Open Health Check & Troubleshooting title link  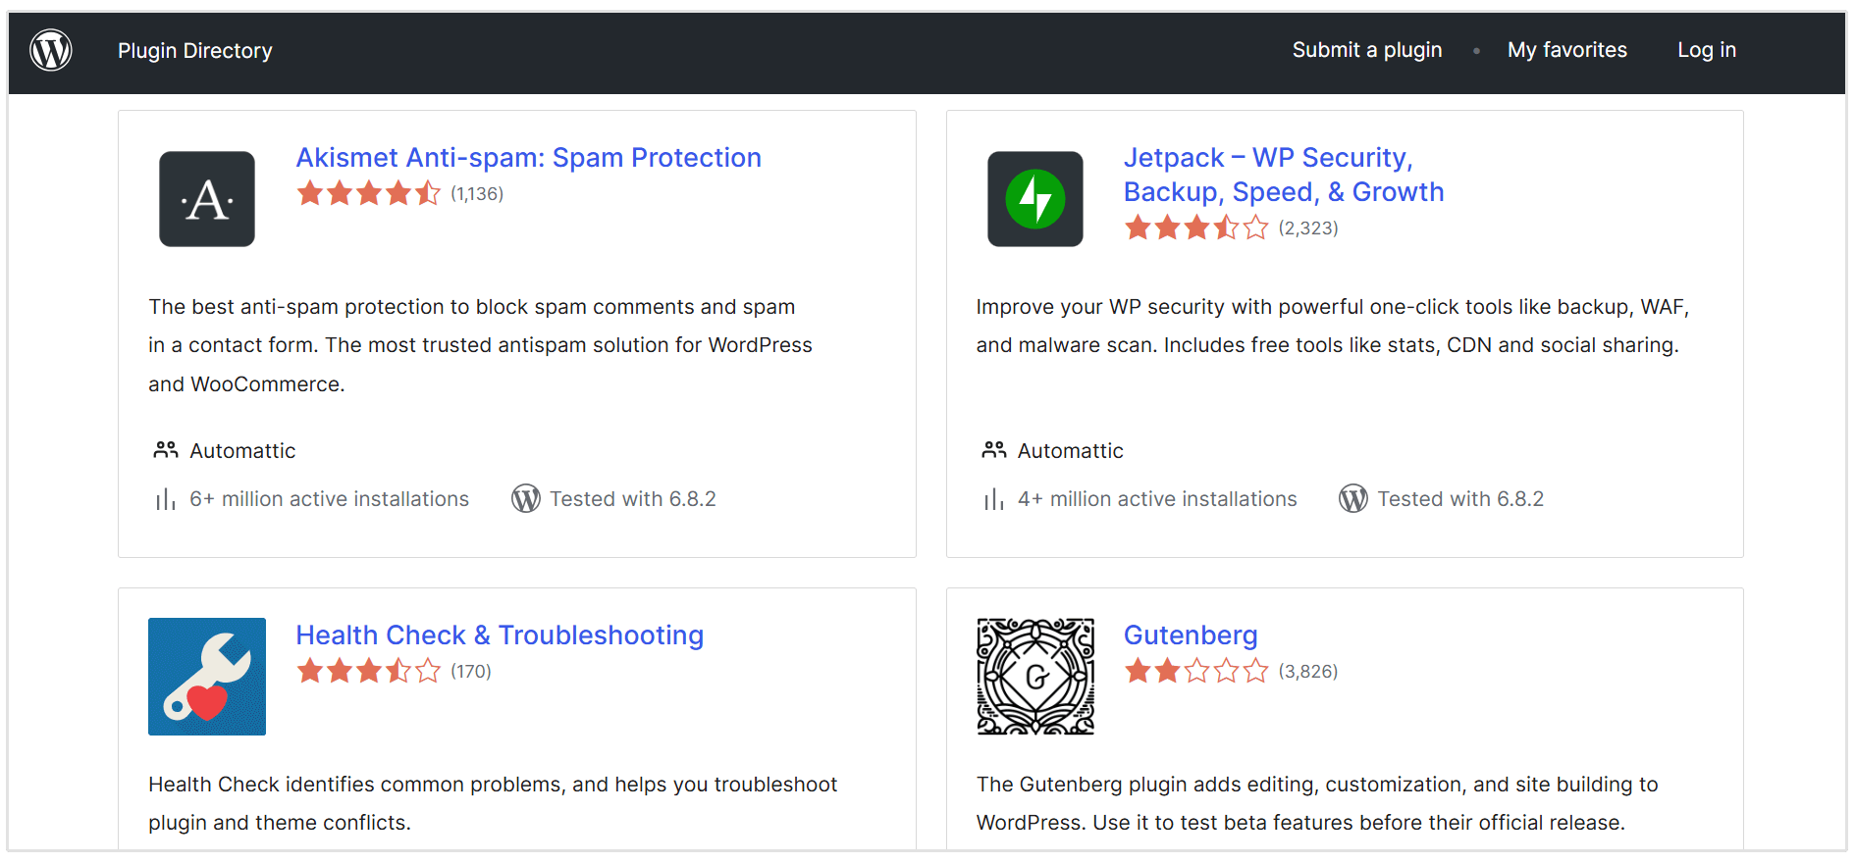[500, 635]
